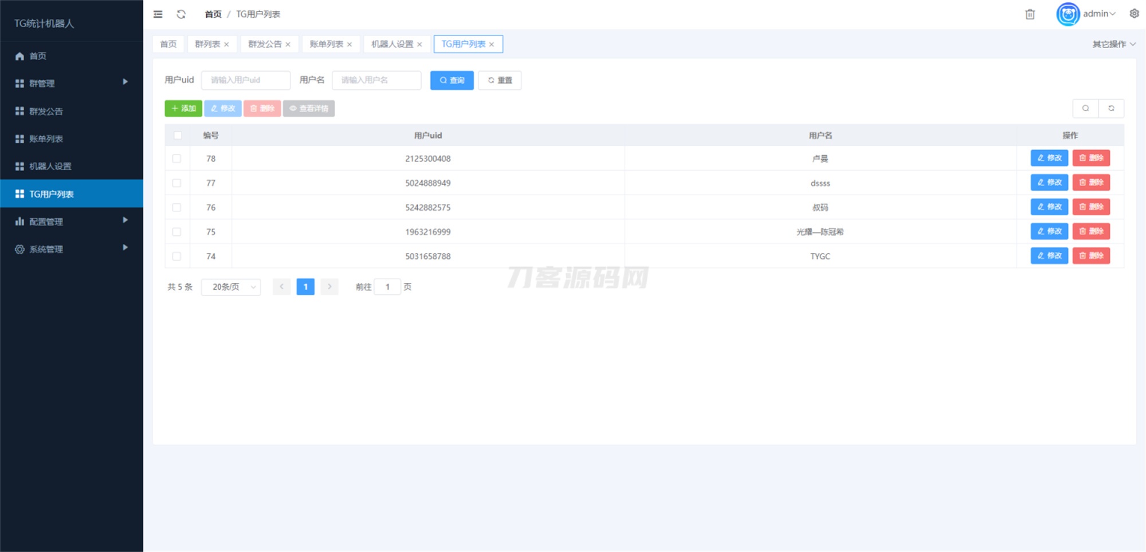1146x552 pixels.
Task: Check the checkbox for row 78
Action: [176, 159]
